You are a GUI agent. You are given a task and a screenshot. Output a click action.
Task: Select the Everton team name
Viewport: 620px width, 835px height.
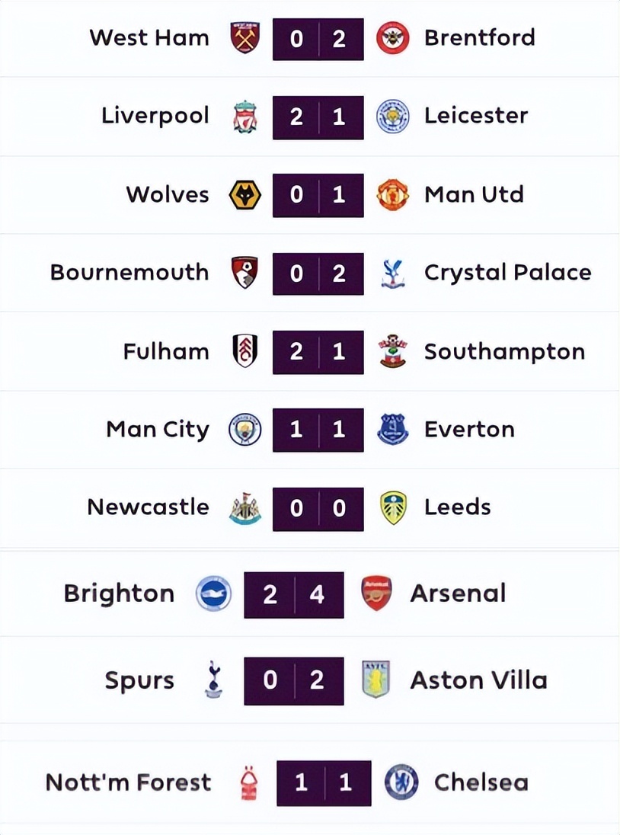click(469, 430)
